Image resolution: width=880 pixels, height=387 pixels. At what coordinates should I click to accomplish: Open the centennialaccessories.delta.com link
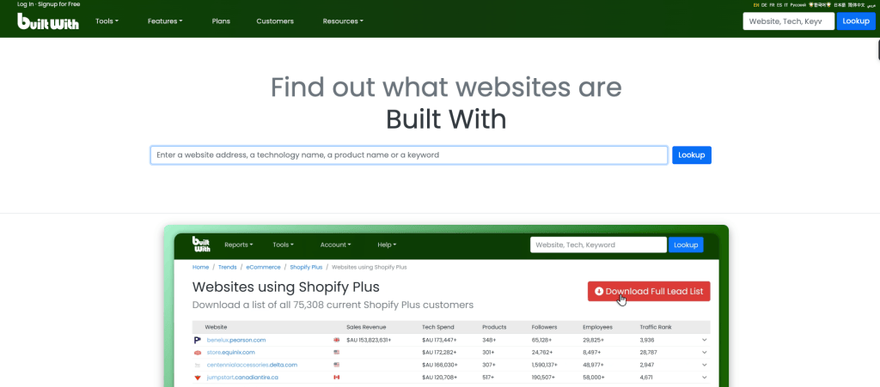(252, 366)
